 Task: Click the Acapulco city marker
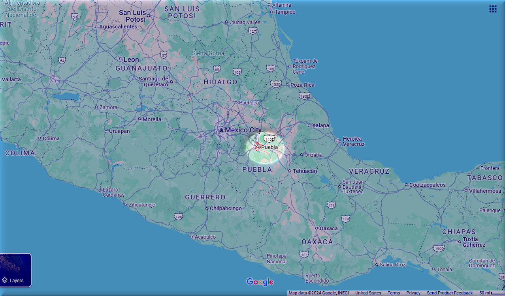[x=192, y=237]
